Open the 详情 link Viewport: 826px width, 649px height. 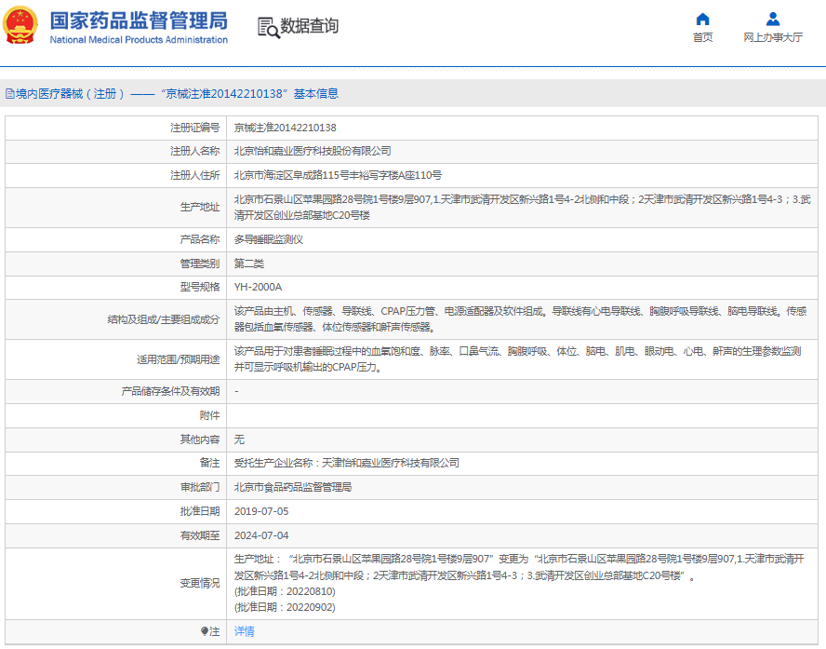coord(244,631)
